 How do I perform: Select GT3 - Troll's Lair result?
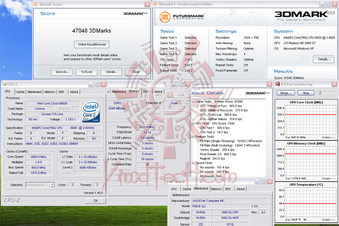click(x=218, y=115)
